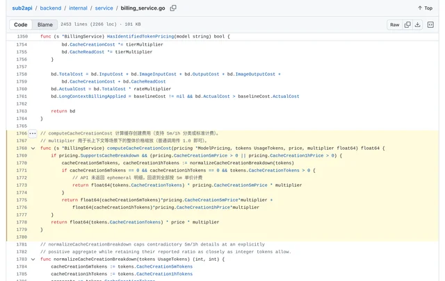Image resolution: width=445 pixels, height=281 pixels.
Task: Jump to Top of file
Action: point(425,8)
